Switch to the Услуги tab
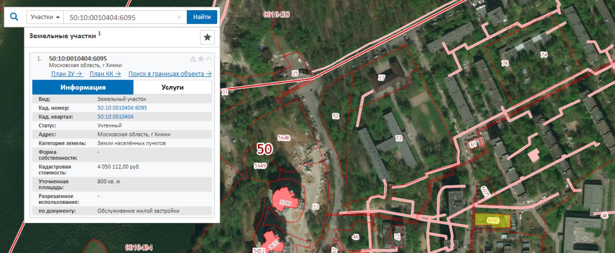 coord(172,87)
